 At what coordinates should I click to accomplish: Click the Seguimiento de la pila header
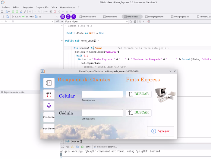[20, 92]
